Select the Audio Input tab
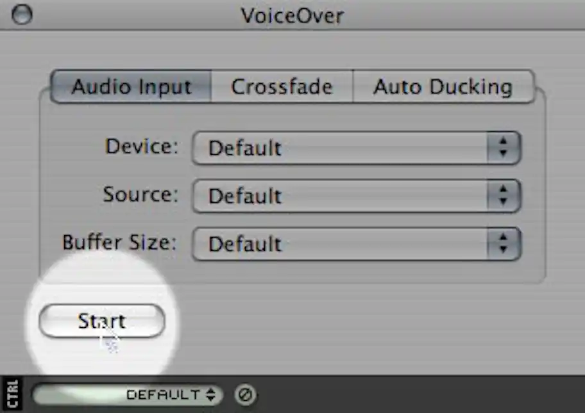Image resolution: width=585 pixels, height=413 pixels. click(130, 86)
